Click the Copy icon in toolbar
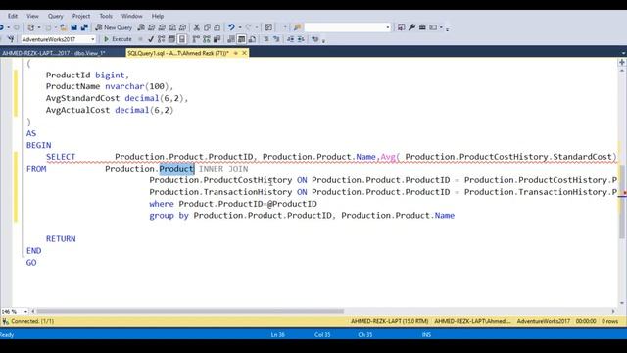Image resolution: width=627 pixels, height=353 pixels. (x=207, y=27)
